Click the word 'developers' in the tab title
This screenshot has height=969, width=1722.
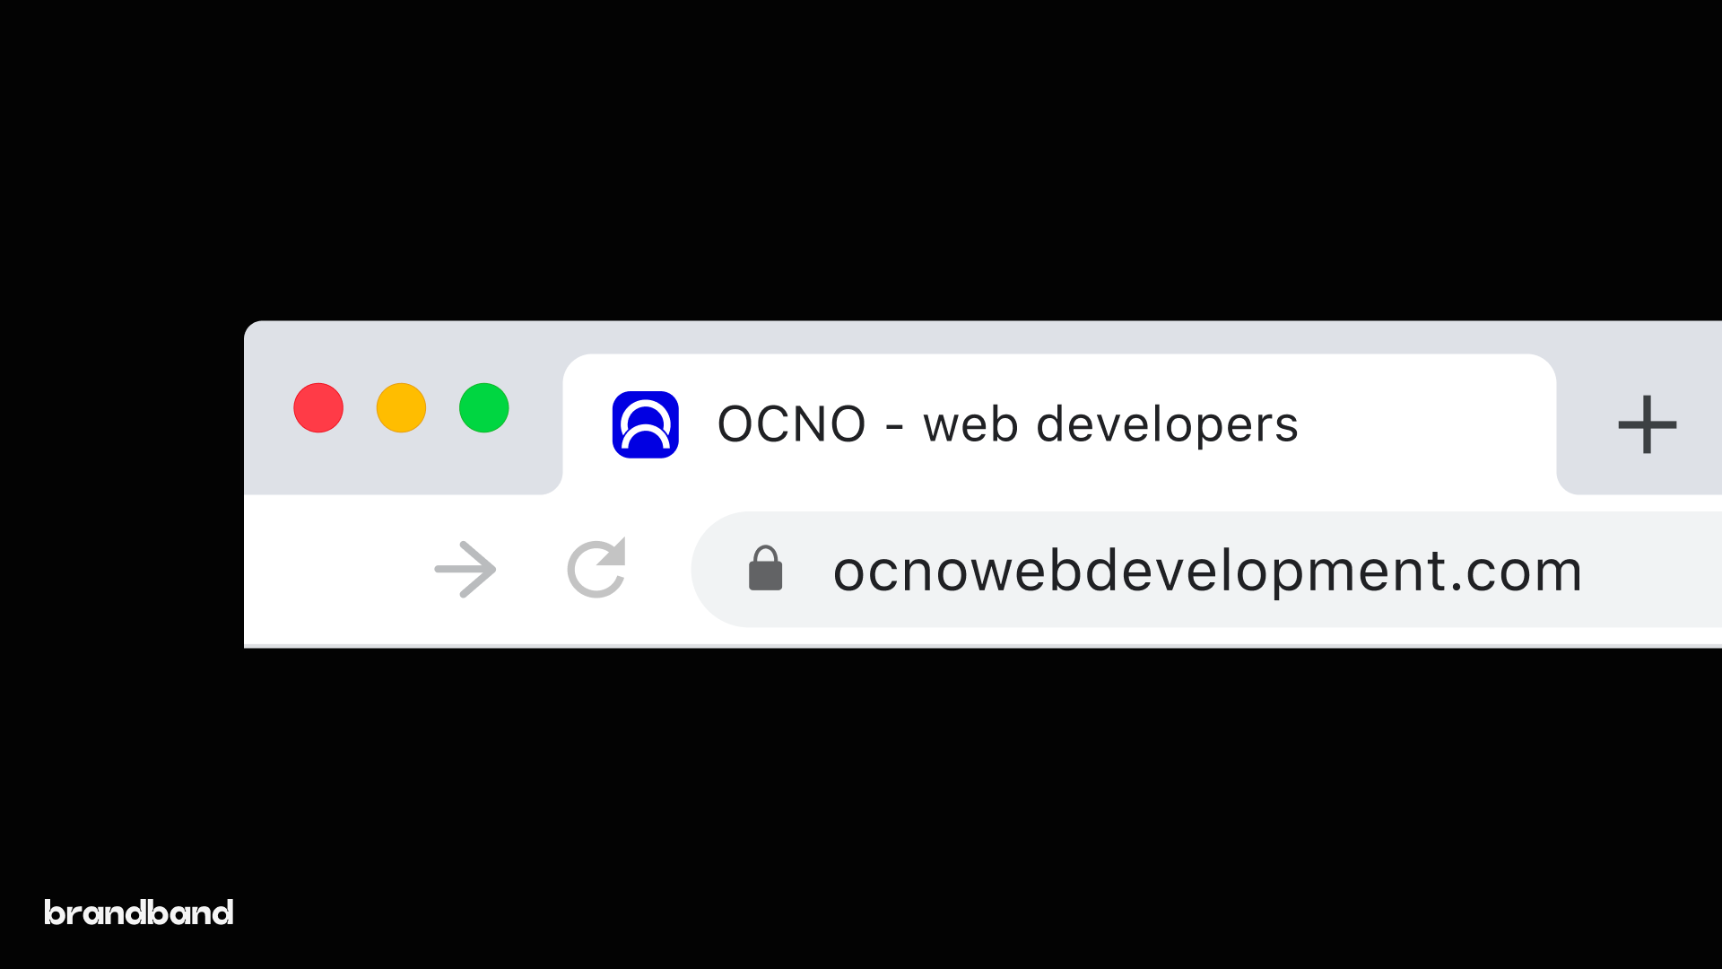pos(1167,425)
